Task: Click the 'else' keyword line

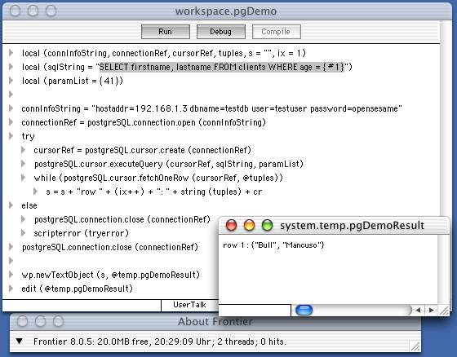Action: pos(29,205)
